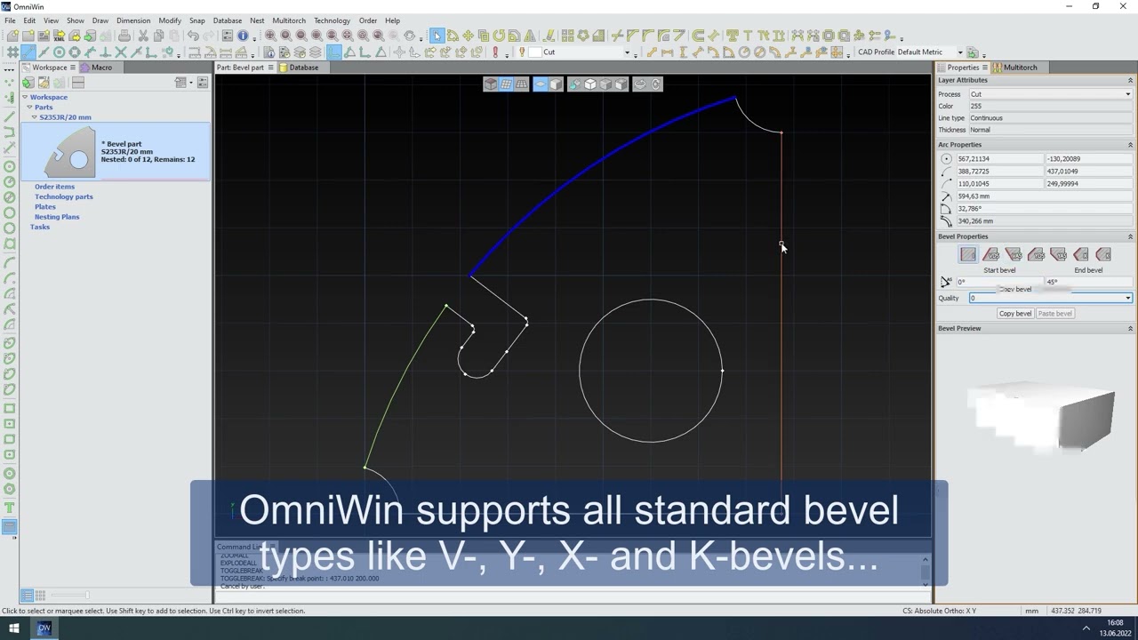1138x640 pixels.
Task: Open the Windows Start menu
Action: click(13, 628)
